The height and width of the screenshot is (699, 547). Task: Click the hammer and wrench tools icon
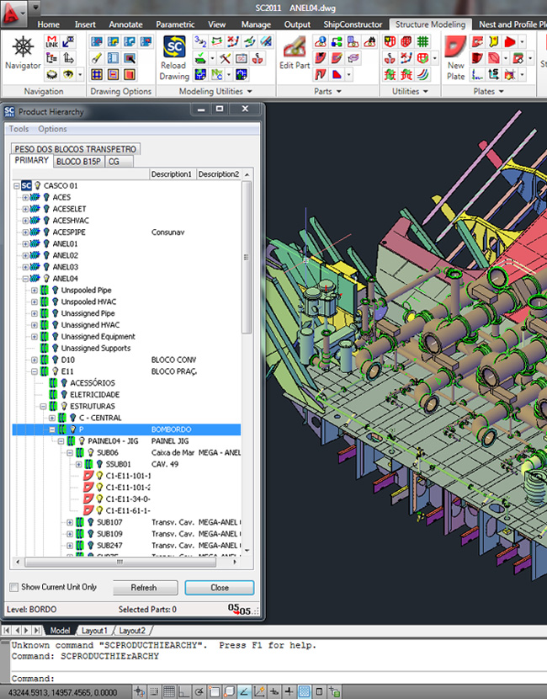225,58
